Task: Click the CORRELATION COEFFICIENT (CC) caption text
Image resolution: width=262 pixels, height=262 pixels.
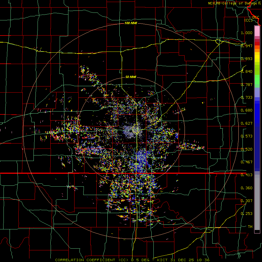Action: tap(91, 260)
